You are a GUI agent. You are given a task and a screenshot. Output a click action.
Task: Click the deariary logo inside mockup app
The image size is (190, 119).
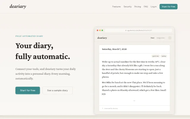102,38
